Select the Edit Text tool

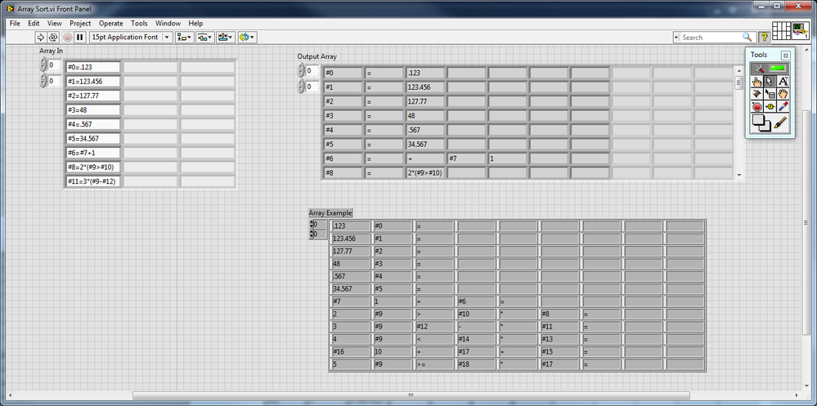tap(783, 81)
